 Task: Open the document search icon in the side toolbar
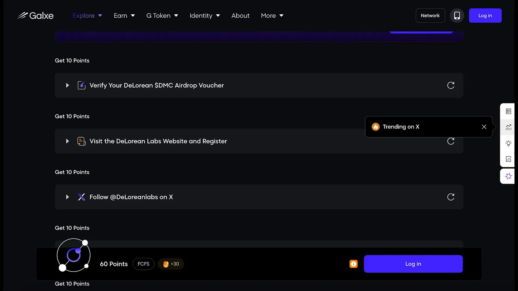pyautogui.click(x=509, y=159)
